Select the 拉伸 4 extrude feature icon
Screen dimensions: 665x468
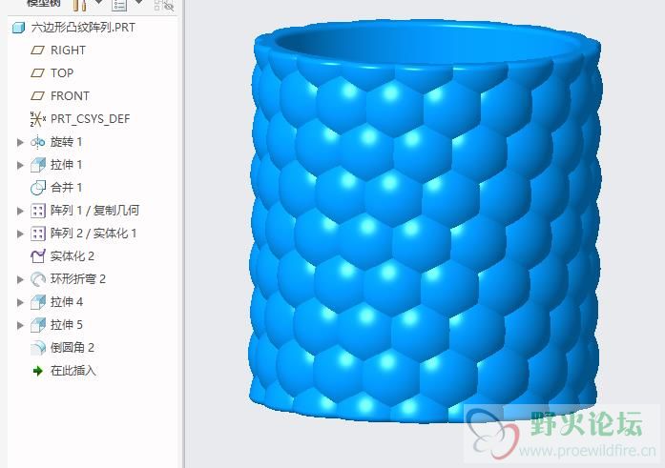pyautogui.click(x=38, y=302)
